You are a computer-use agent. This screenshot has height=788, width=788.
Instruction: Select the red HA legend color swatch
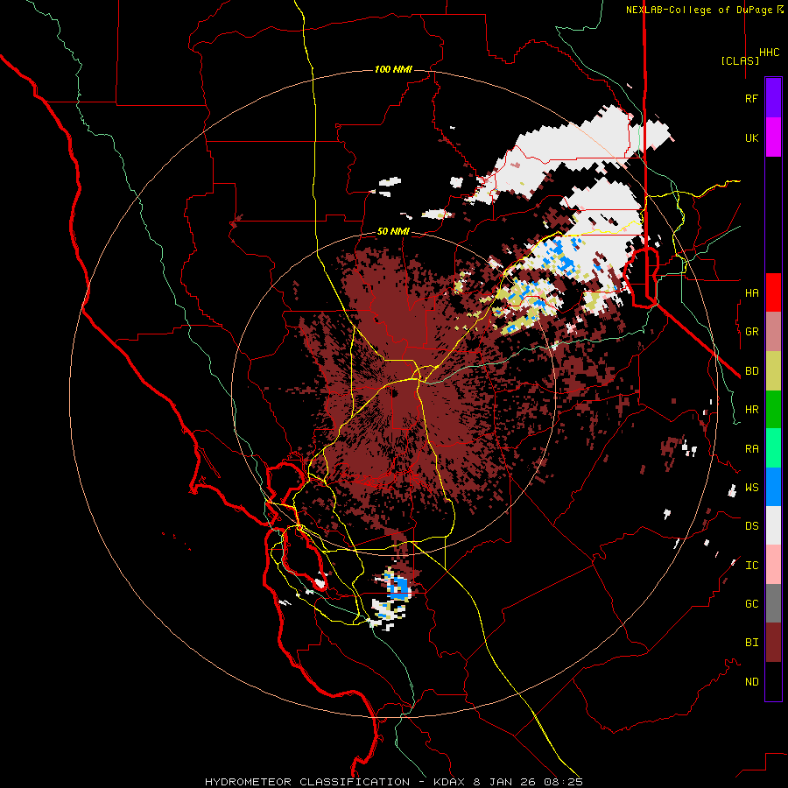(773, 292)
